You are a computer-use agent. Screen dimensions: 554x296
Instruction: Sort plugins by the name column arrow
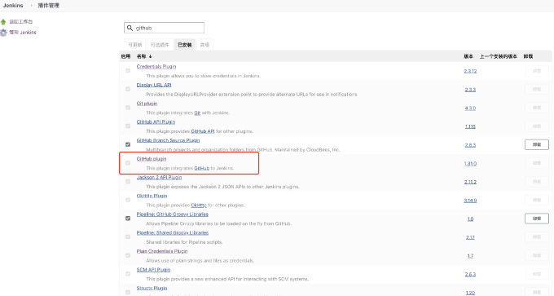click(151, 56)
